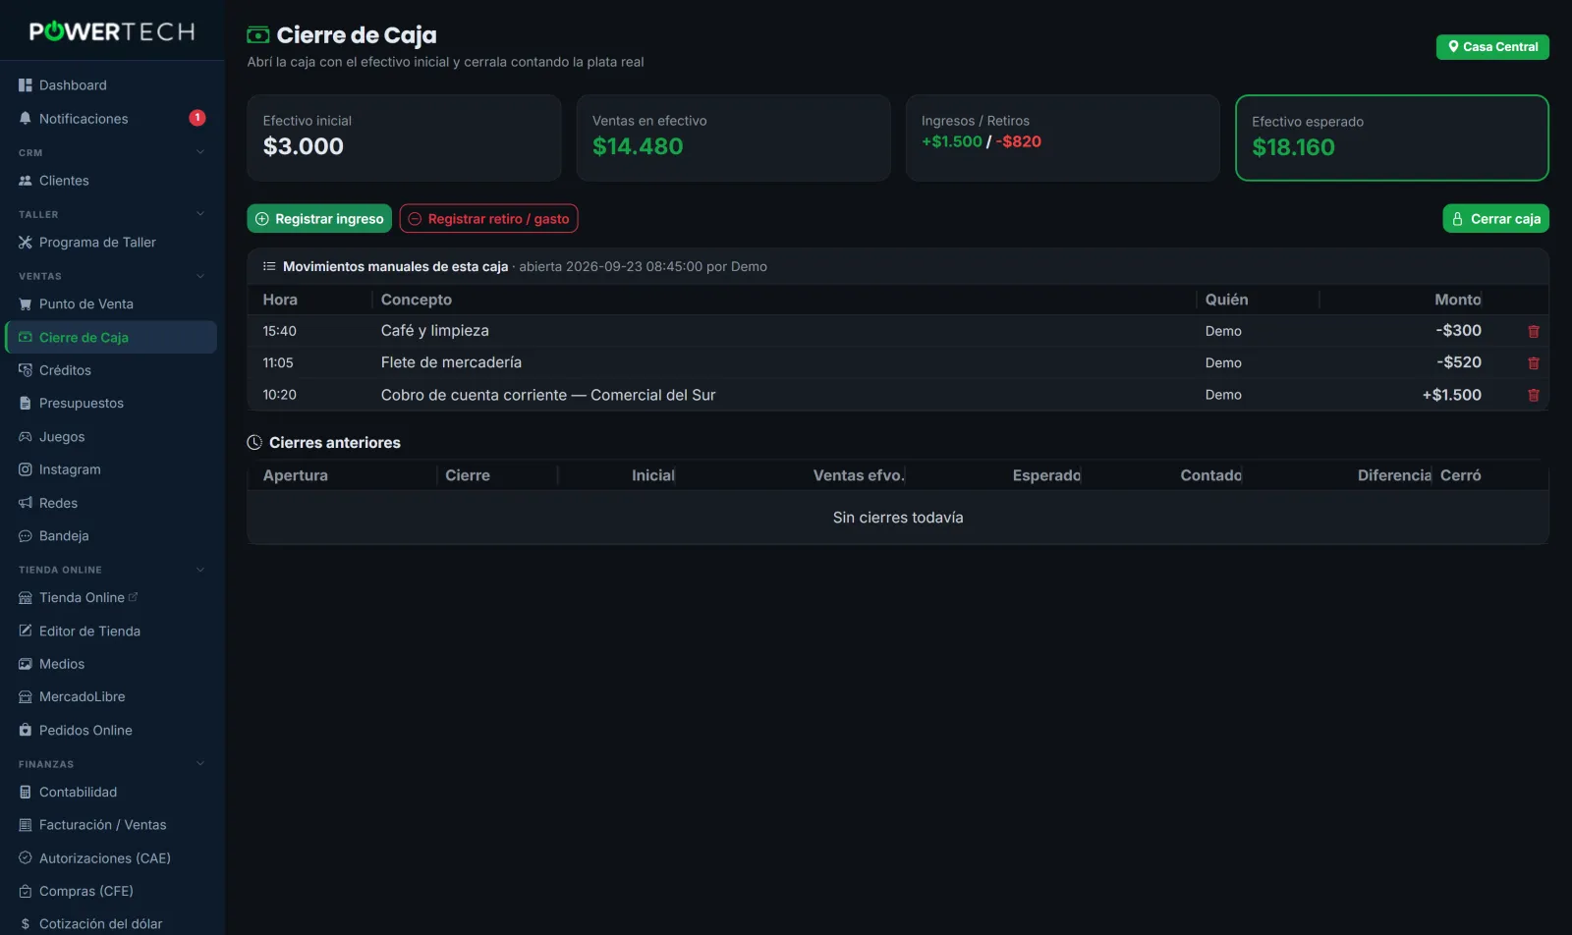The width and height of the screenshot is (1572, 935).
Task: Select the Efectivo esperado $18.160 card
Action: [x=1391, y=137]
